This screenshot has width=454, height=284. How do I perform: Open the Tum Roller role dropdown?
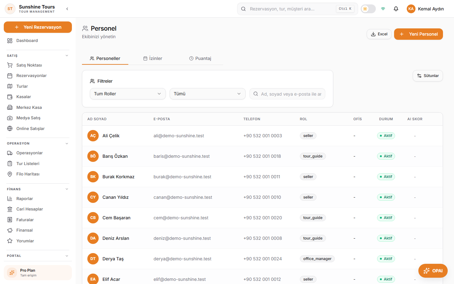[x=128, y=94]
